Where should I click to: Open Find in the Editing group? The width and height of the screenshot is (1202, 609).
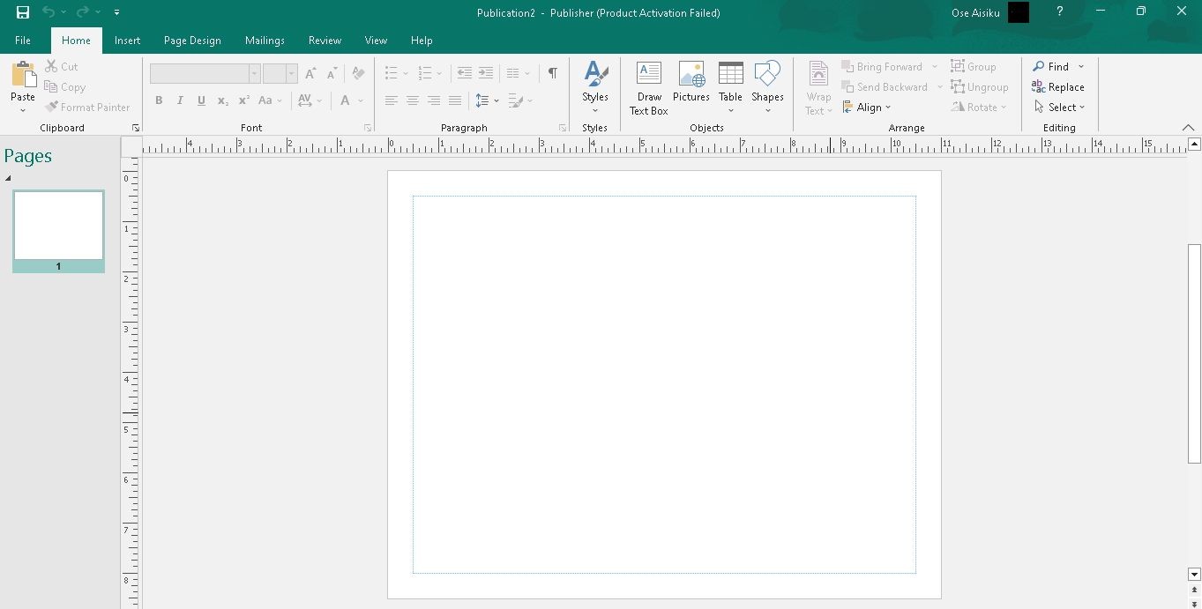(x=1051, y=67)
